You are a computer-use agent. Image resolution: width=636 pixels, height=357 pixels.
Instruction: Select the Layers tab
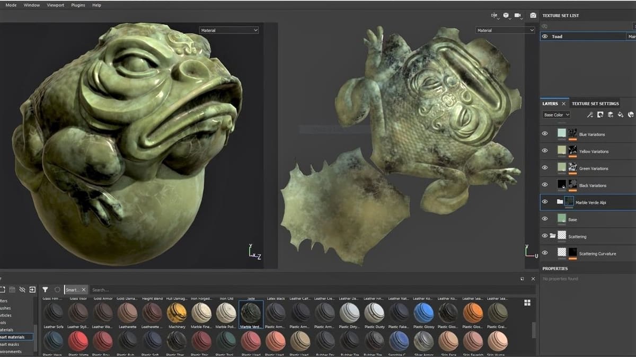[x=550, y=103]
